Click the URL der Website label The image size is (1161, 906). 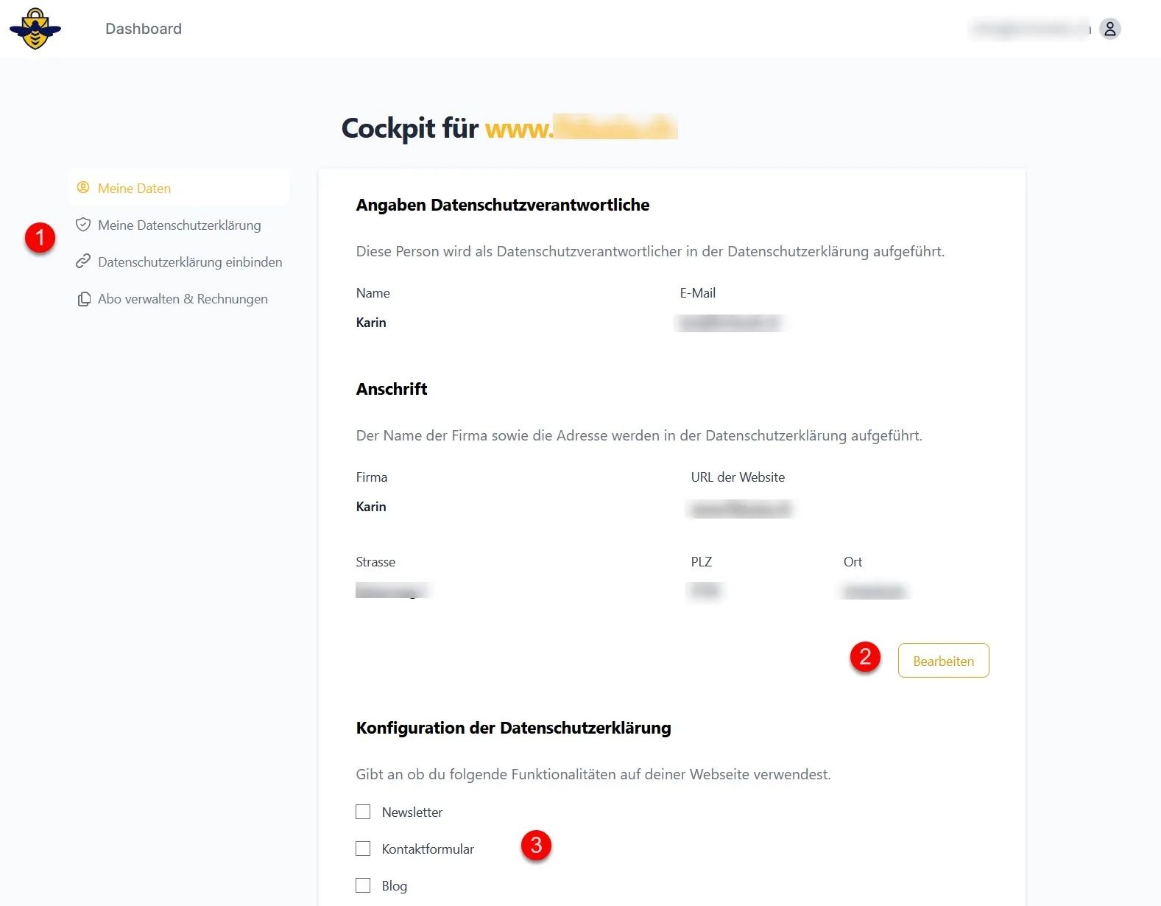coord(738,477)
